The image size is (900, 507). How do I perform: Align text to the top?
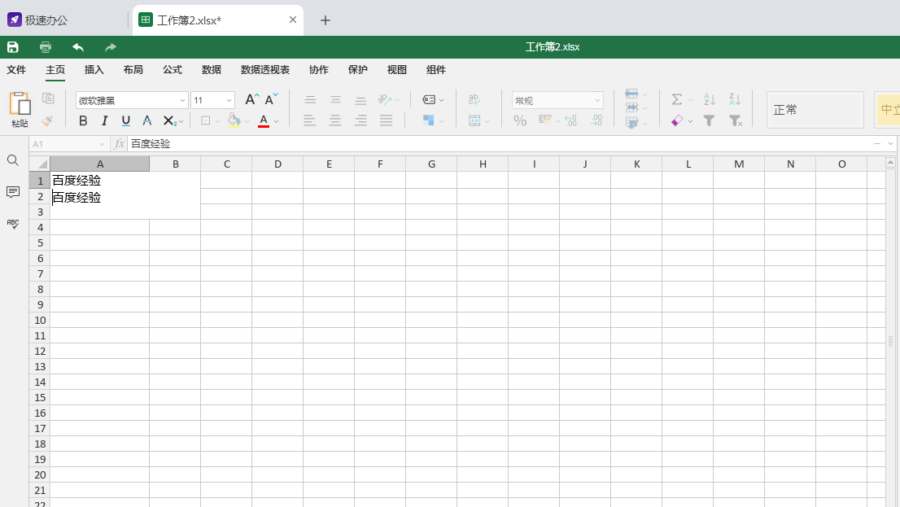coord(310,100)
